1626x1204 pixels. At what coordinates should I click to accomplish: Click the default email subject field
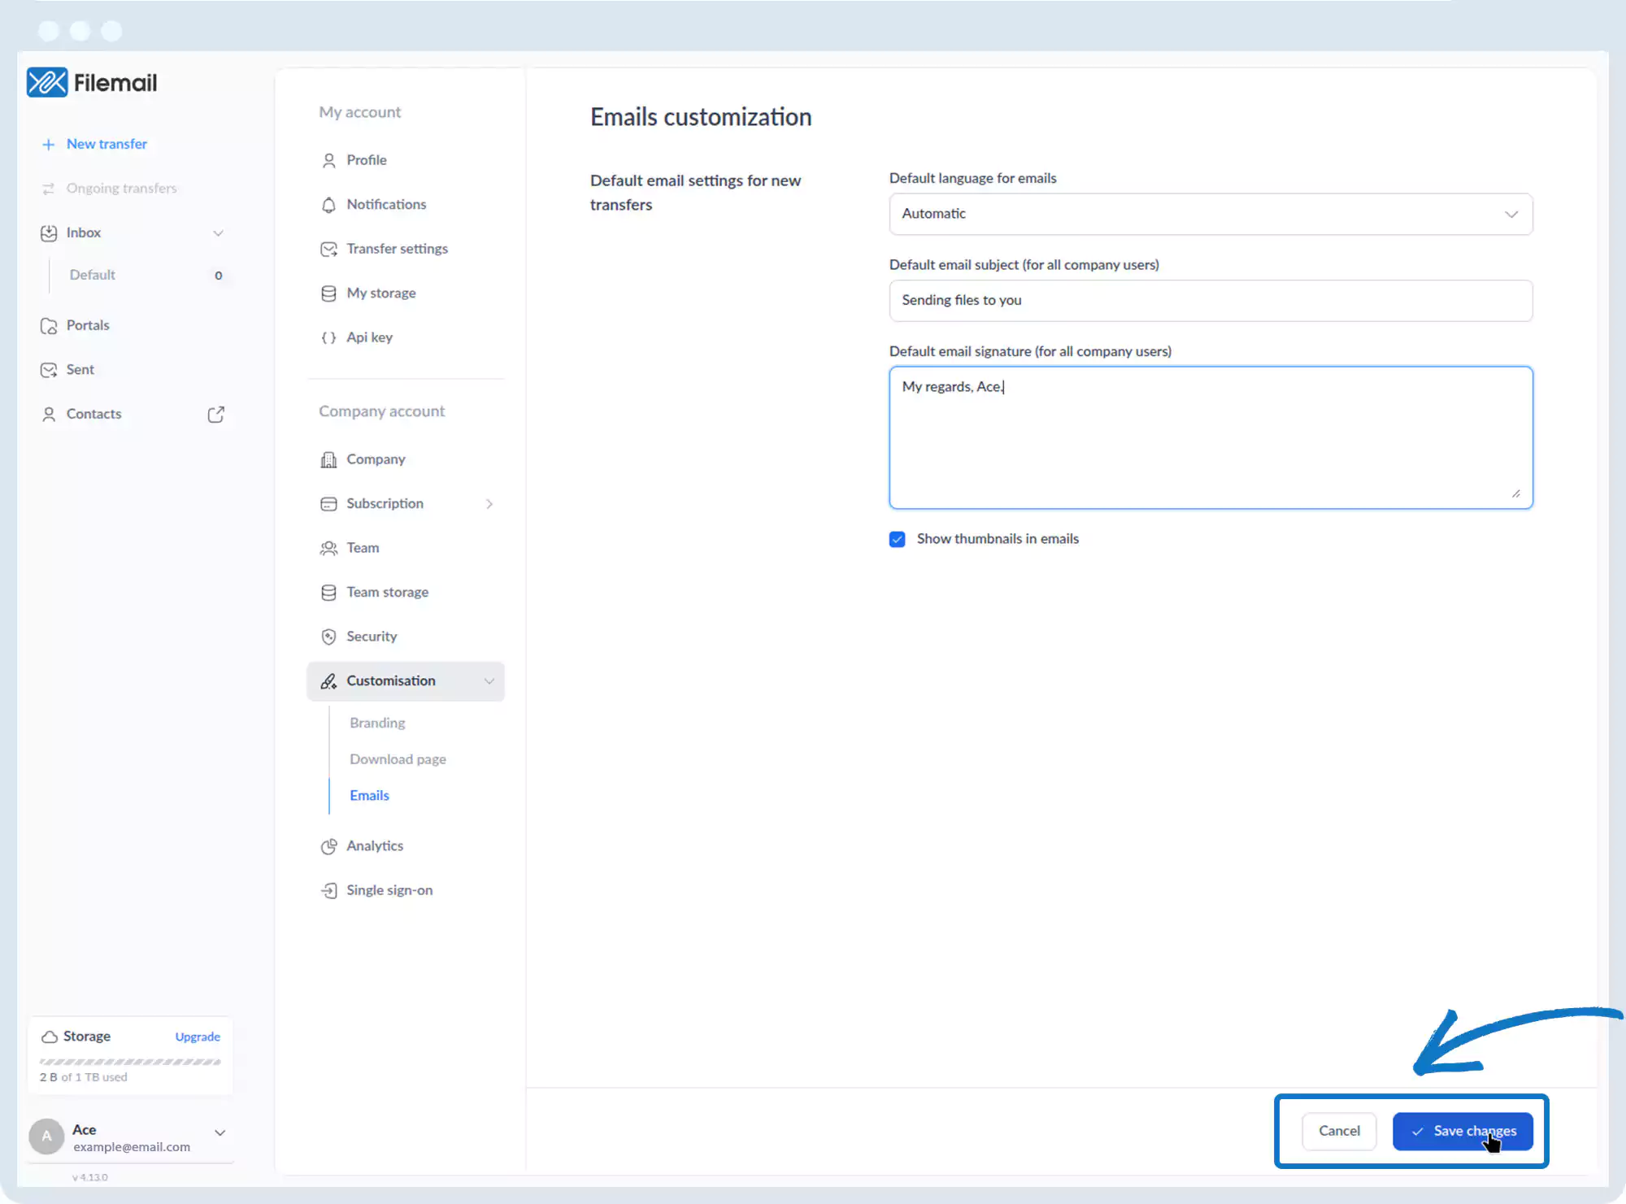click(x=1210, y=301)
